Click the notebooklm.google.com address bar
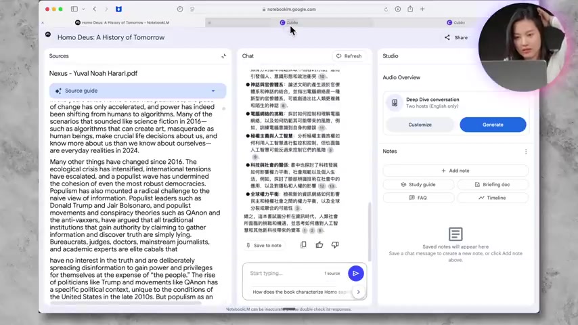Image resolution: width=578 pixels, height=325 pixels. tap(290, 9)
